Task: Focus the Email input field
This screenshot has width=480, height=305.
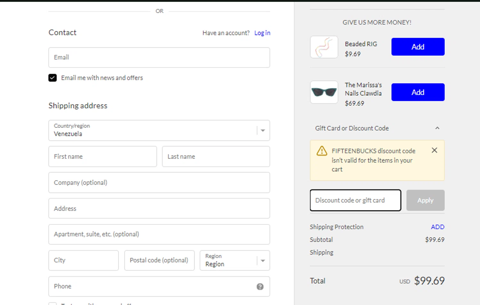Action: pos(159,58)
